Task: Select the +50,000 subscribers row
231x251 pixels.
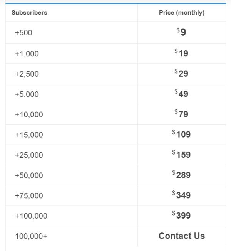Action: click(x=116, y=175)
